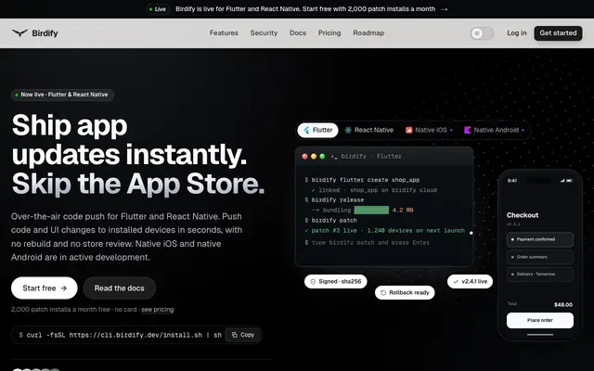Click the yellow terminal window dot

[x=314, y=157]
